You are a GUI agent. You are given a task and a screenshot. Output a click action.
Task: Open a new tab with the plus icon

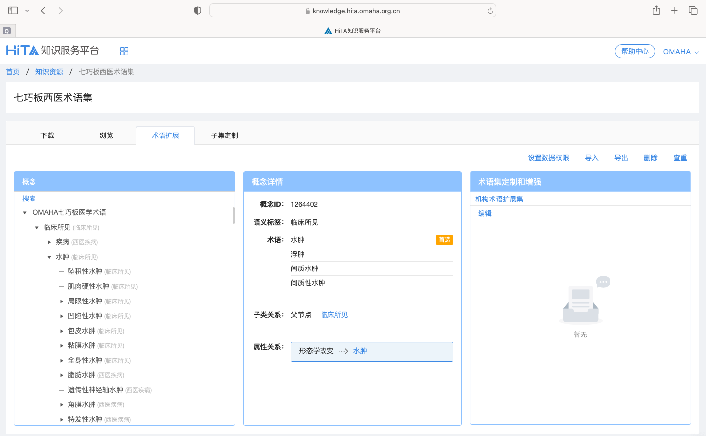click(674, 11)
